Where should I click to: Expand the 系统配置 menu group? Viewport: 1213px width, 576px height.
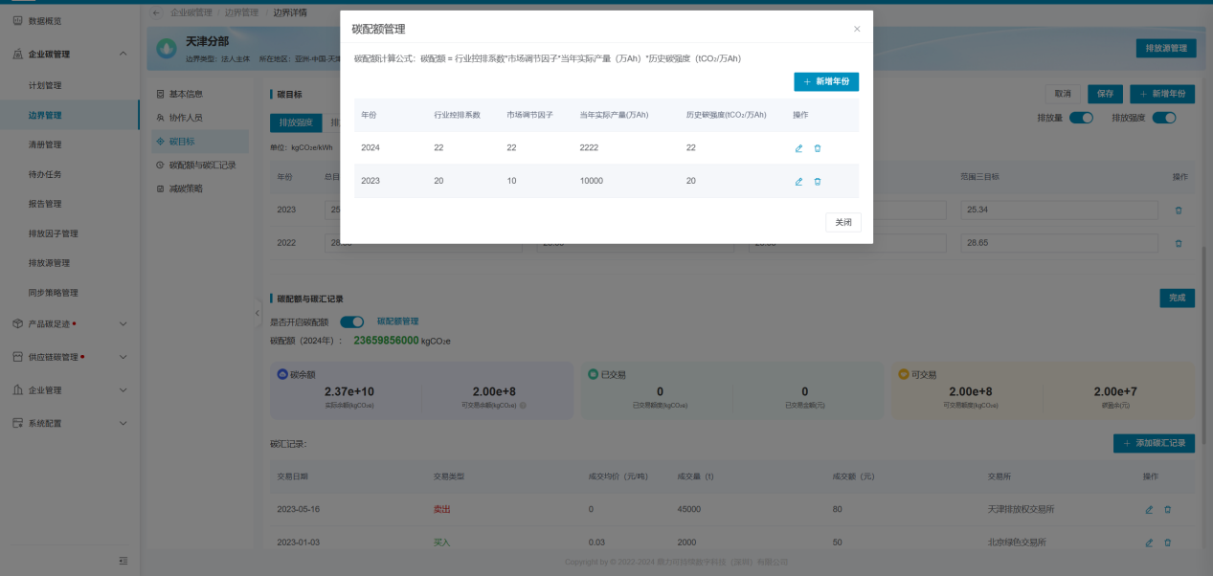(x=123, y=423)
